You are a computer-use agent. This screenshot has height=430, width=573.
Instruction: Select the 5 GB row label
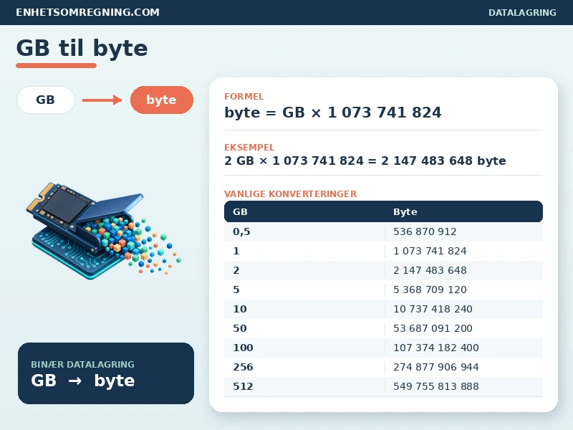236,290
